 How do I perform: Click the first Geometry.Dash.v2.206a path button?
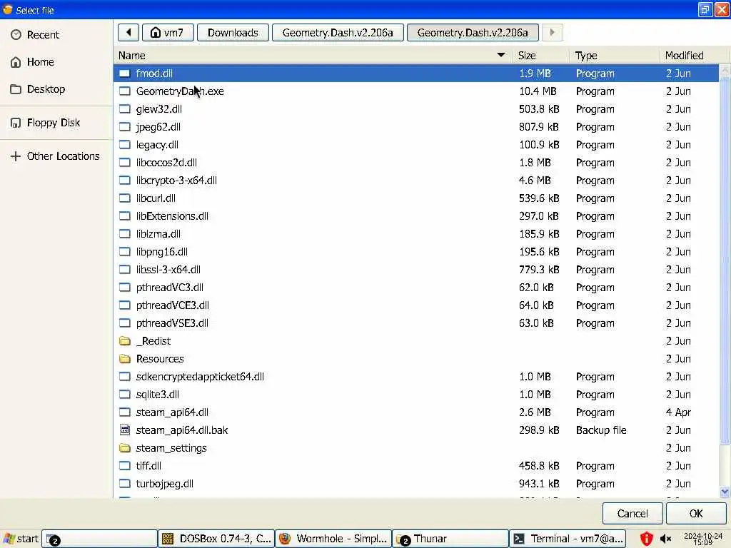(338, 33)
